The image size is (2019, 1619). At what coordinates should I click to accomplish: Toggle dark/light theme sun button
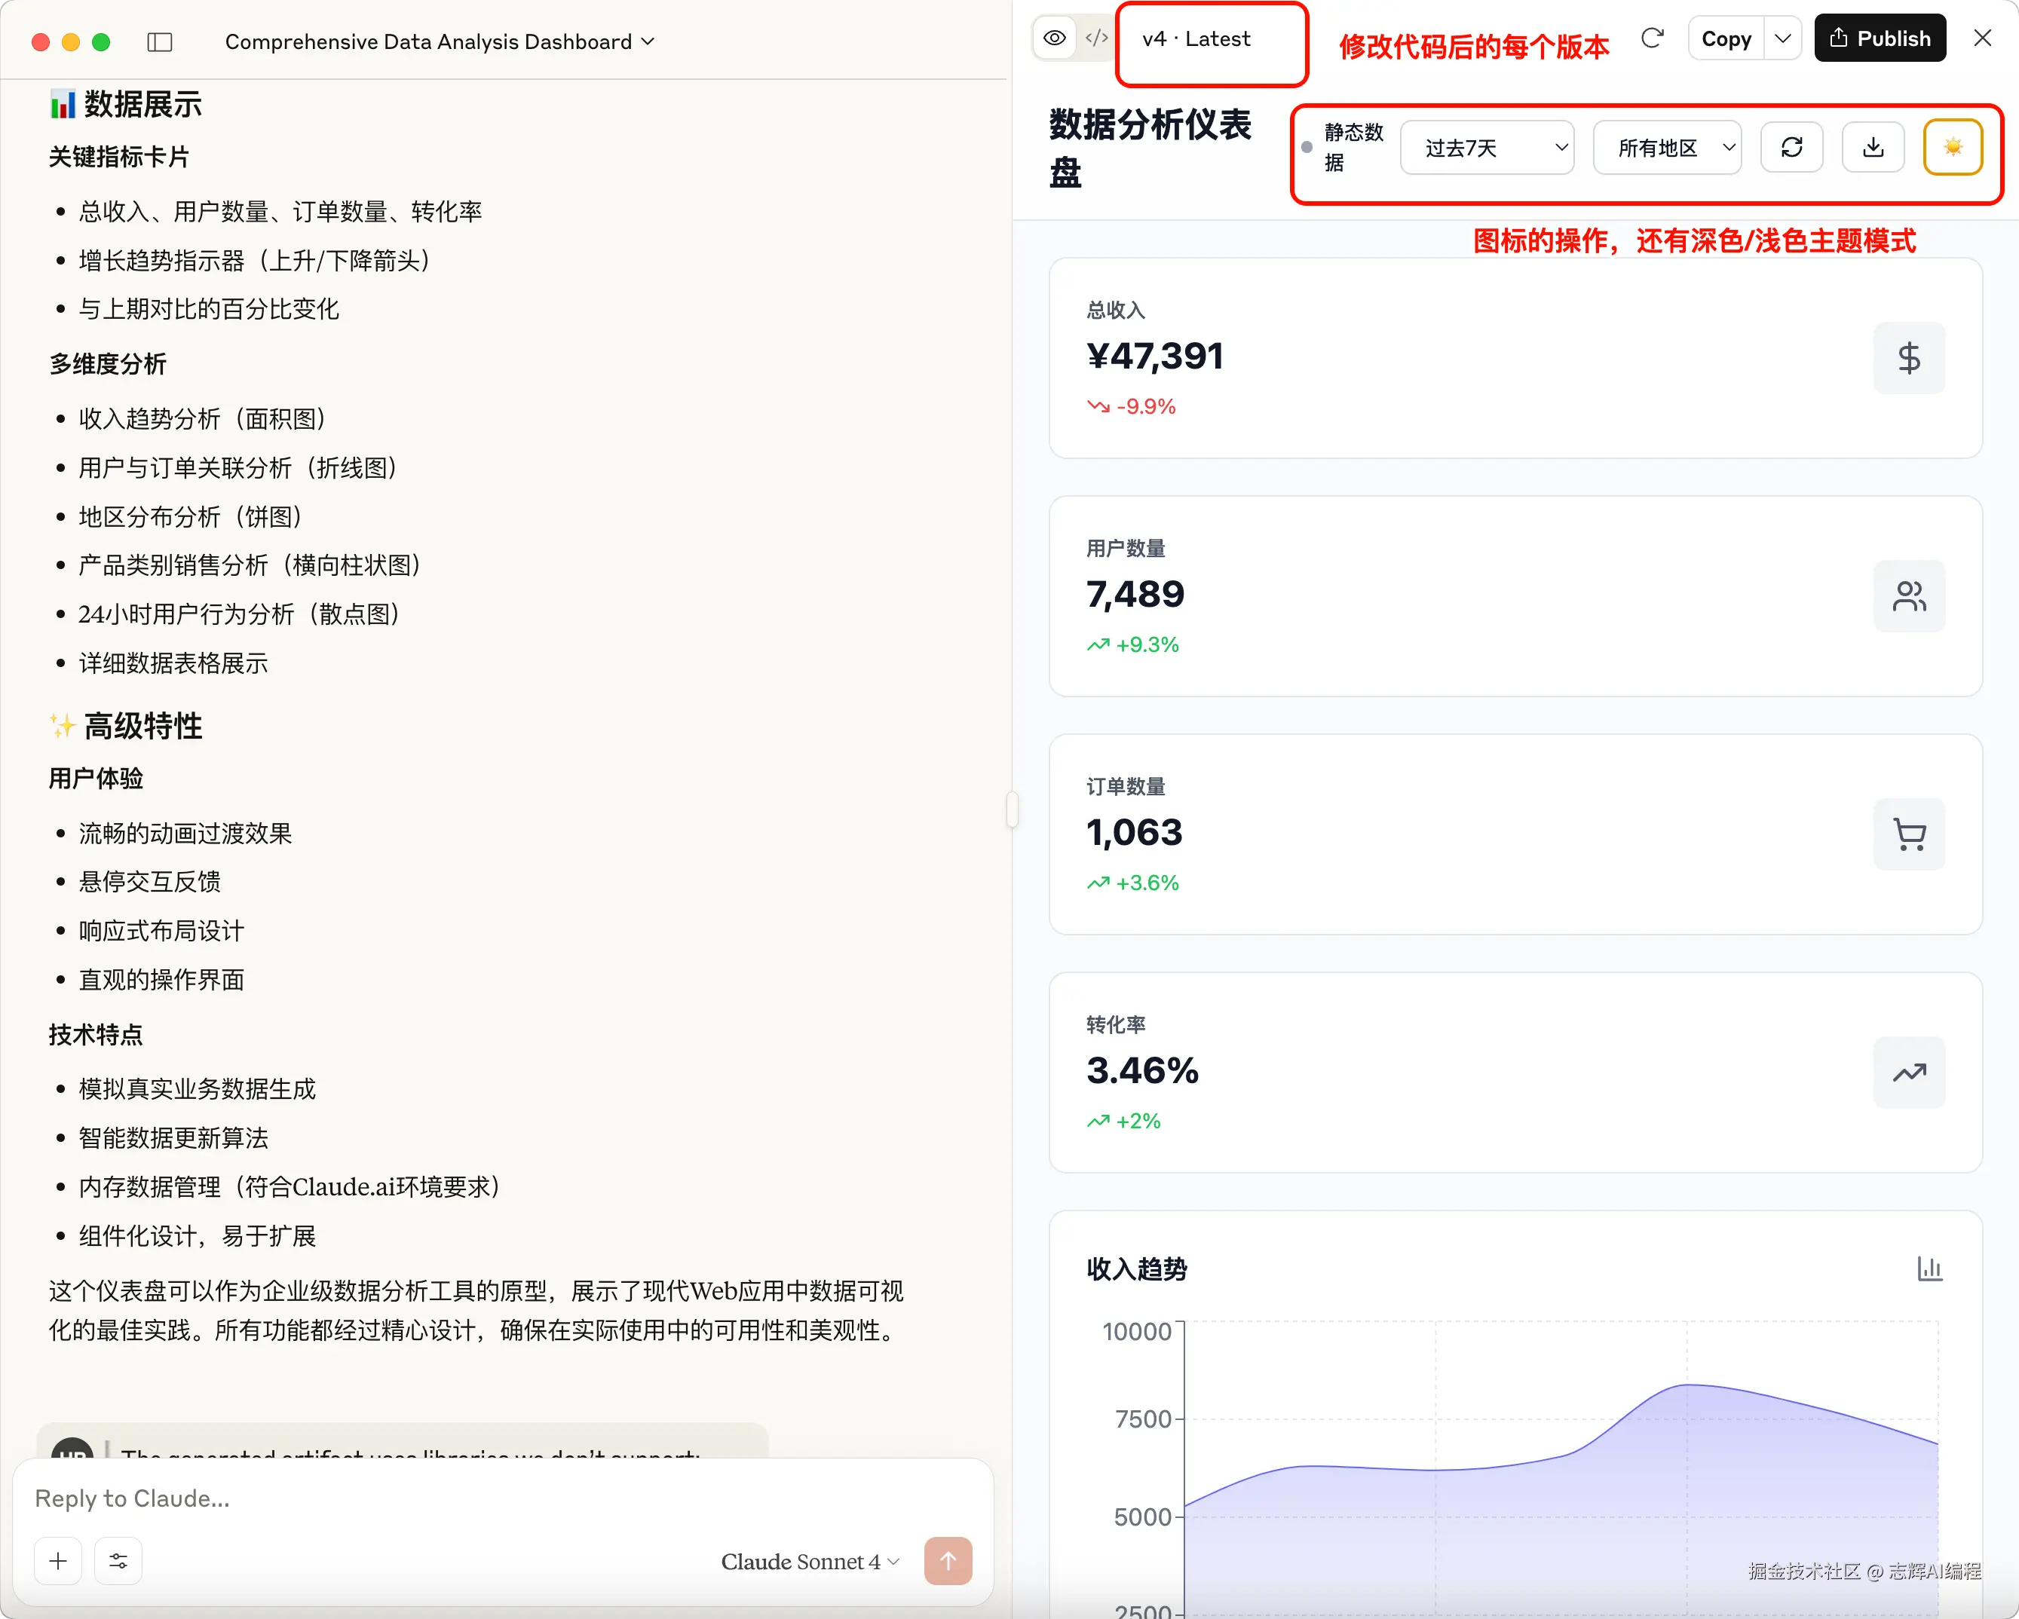pyautogui.click(x=1953, y=147)
